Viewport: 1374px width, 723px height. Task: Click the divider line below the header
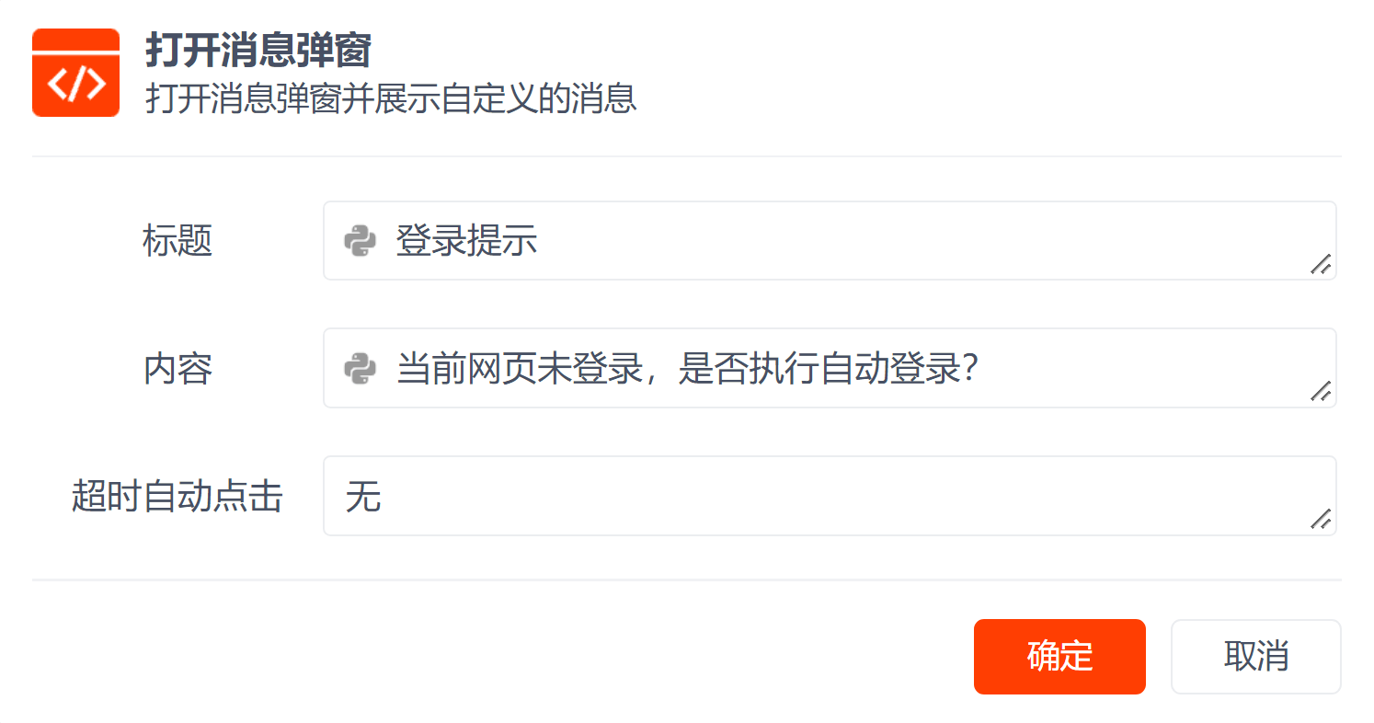[686, 156]
